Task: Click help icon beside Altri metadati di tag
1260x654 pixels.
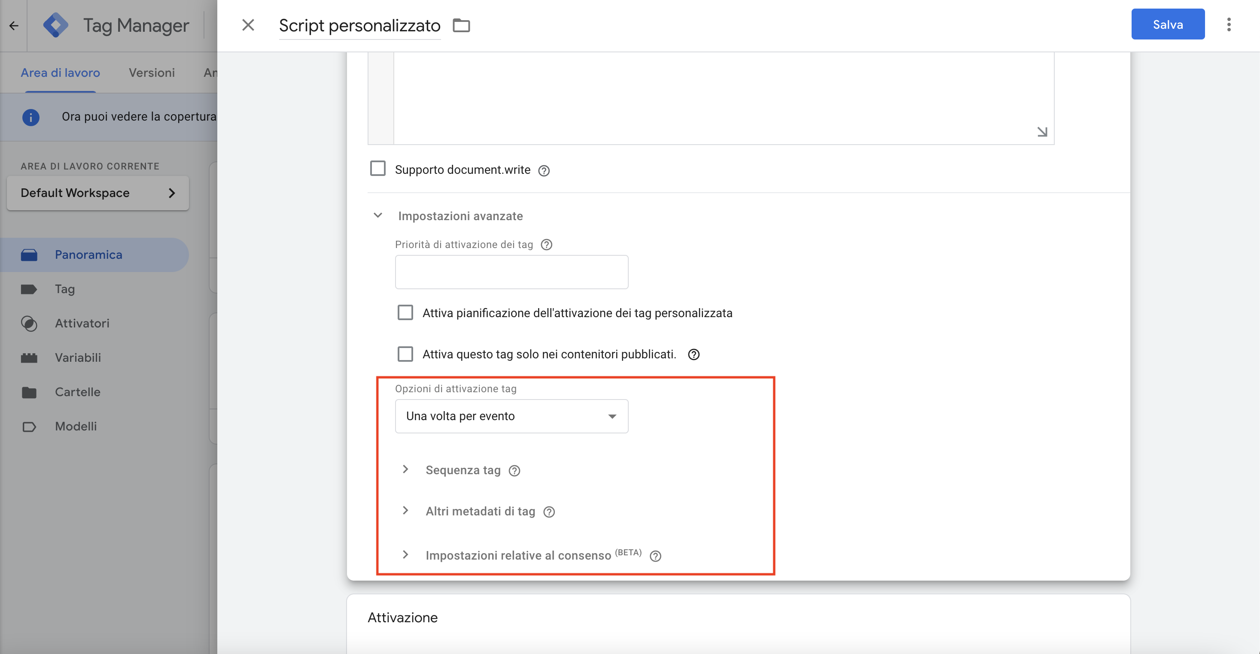Action: point(549,512)
